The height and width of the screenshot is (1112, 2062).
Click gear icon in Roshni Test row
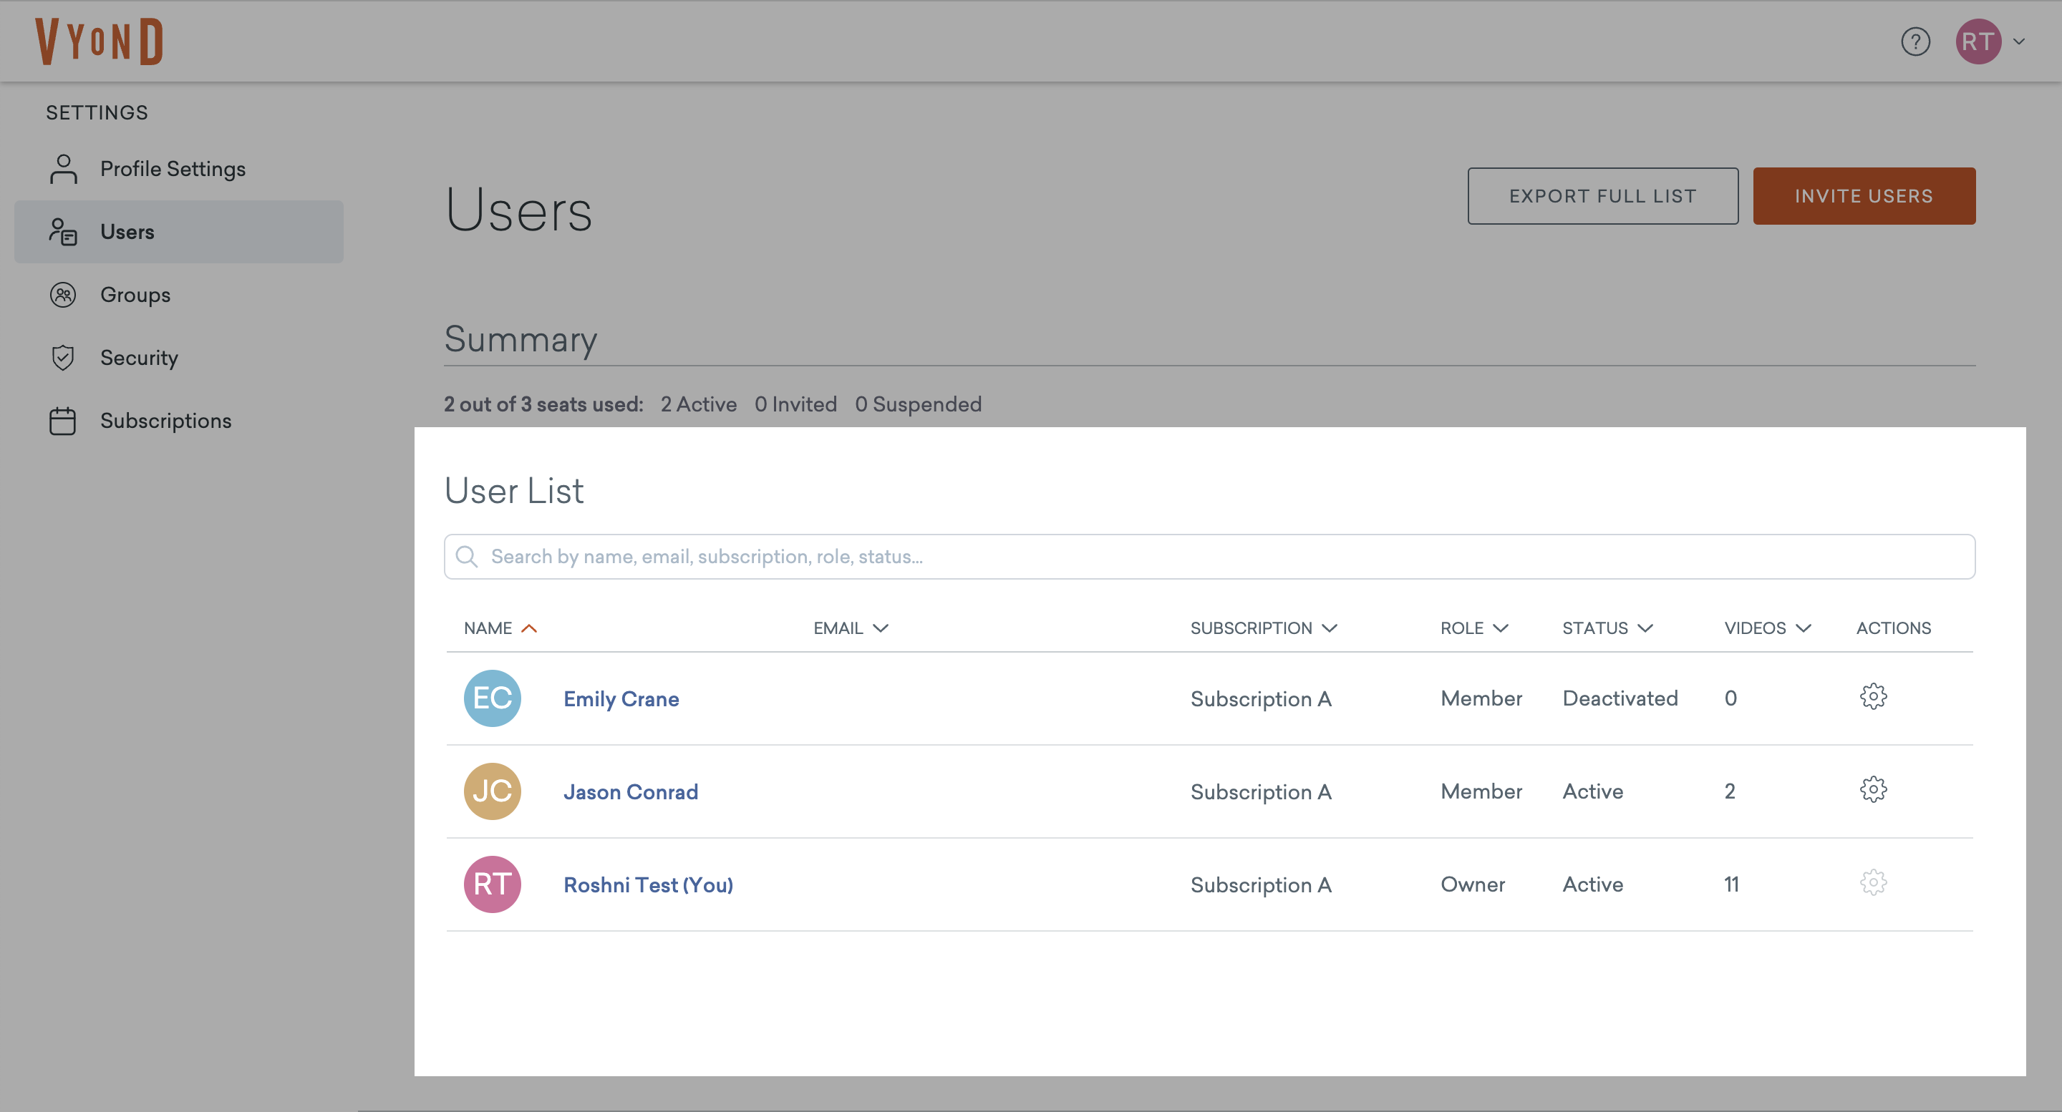(1872, 882)
